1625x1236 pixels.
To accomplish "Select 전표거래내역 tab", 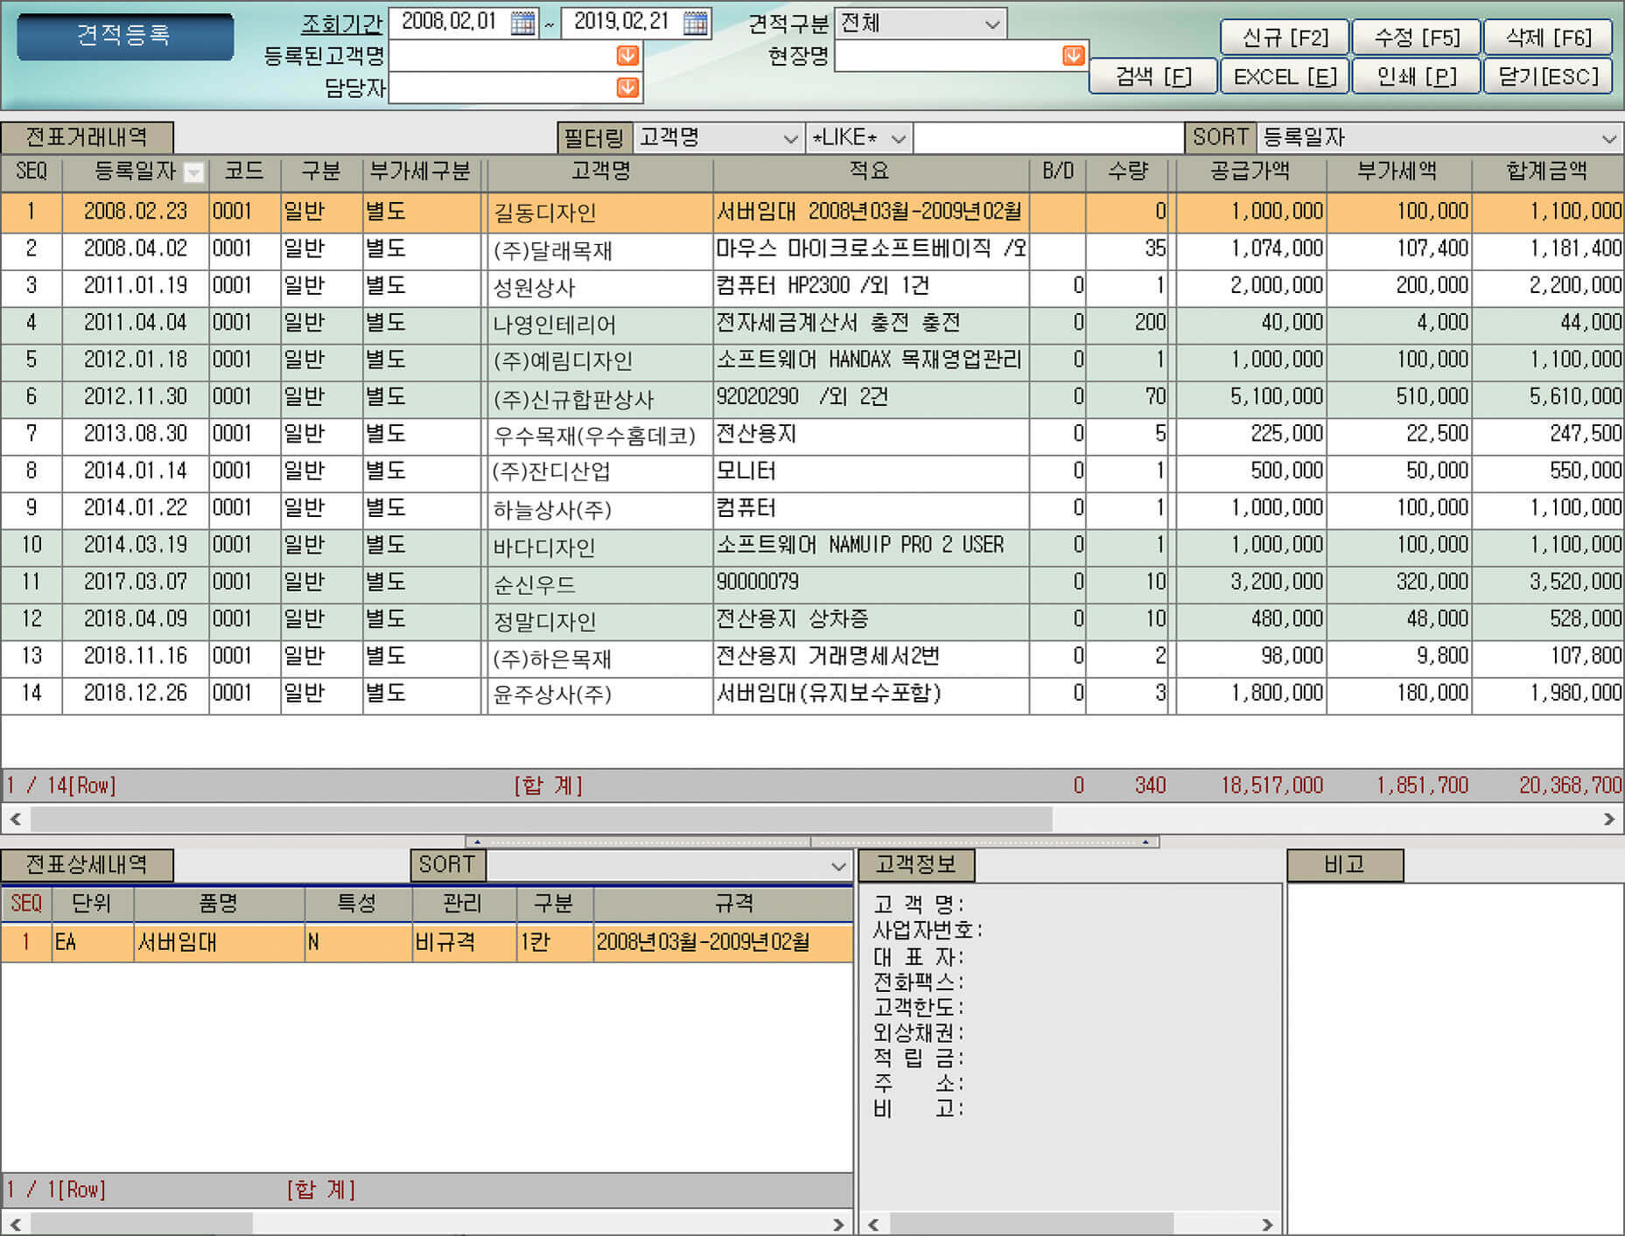I will click(x=87, y=137).
